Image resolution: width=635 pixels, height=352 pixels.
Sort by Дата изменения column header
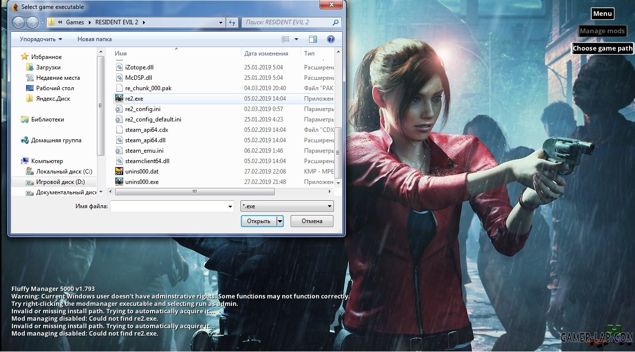(x=266, y=54)
